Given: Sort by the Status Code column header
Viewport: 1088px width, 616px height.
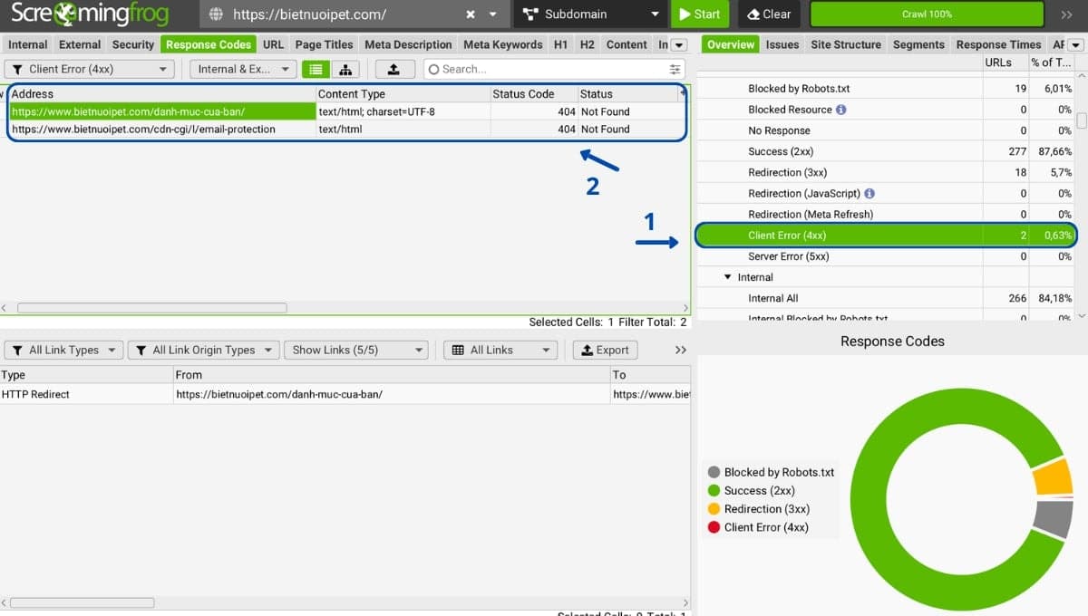Looking at the screenshot, I should point(534,93).
